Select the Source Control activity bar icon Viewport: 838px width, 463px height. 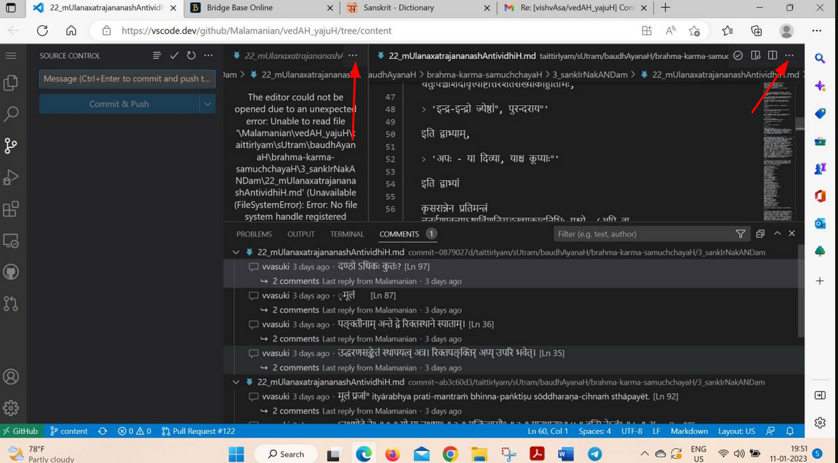tap(11, 145)
